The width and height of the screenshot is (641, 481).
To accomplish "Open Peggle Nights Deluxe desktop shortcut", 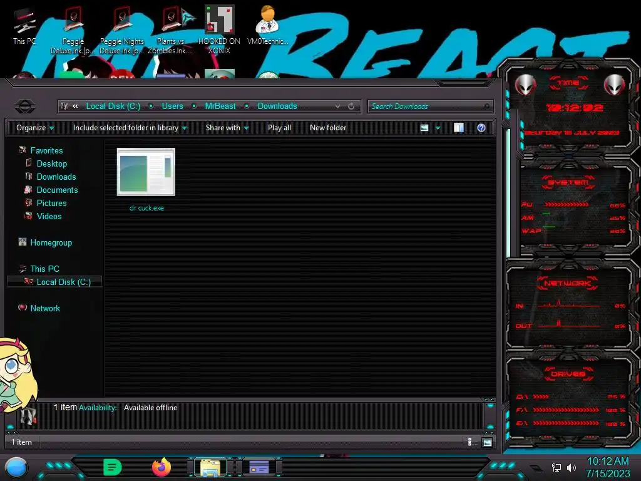I will (x=122, y=30).
